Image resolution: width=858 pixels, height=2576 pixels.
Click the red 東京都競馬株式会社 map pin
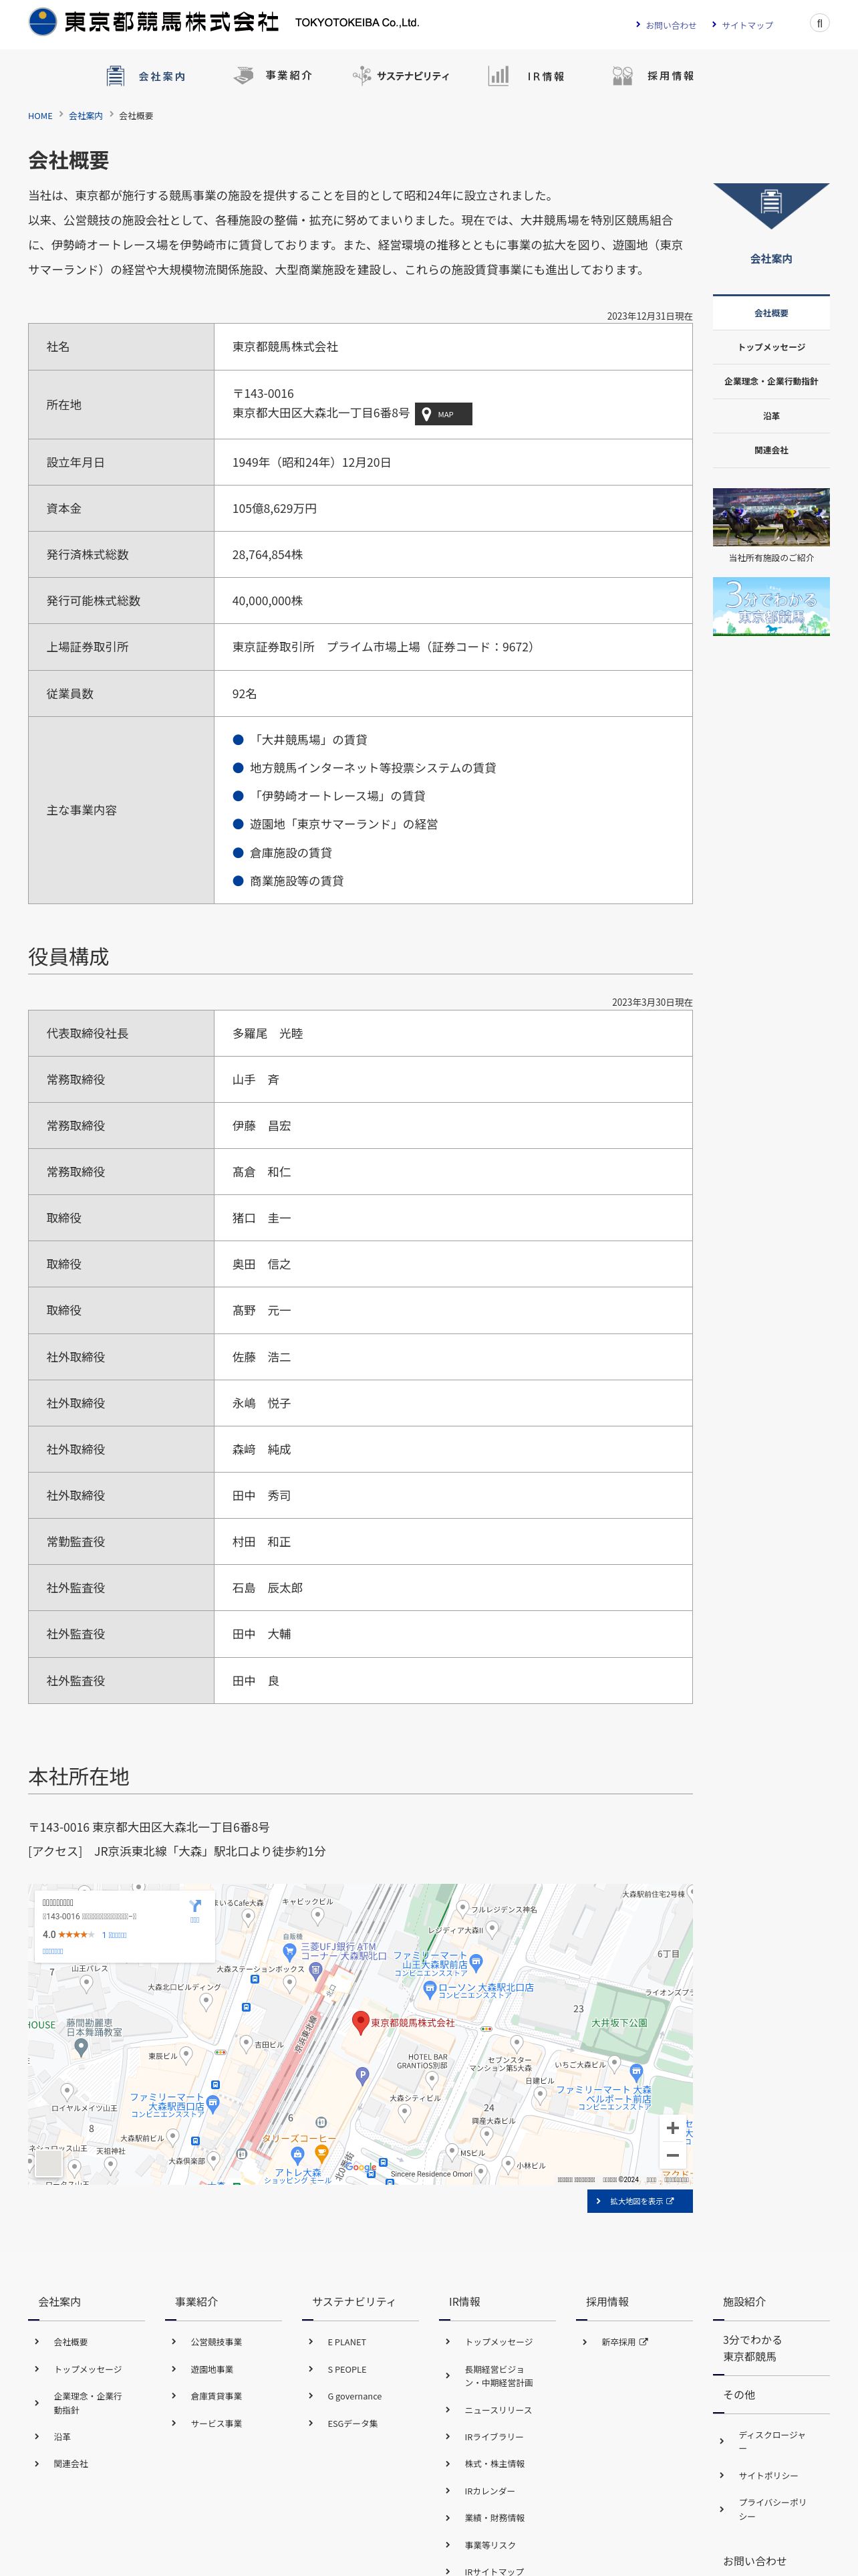click(x=362, y=2022)
